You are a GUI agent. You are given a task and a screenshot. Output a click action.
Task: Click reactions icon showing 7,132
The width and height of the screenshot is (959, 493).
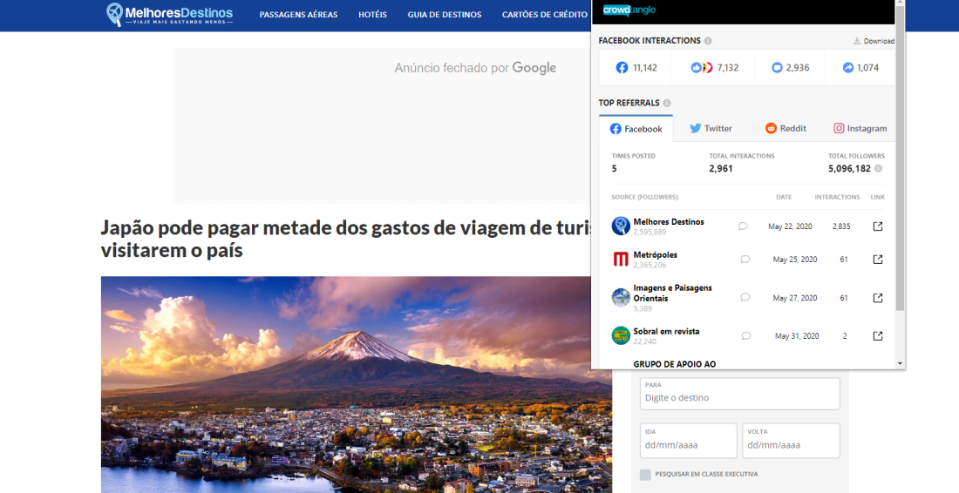(x=702, y=68)
